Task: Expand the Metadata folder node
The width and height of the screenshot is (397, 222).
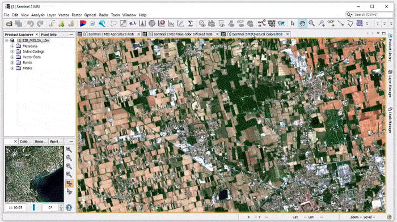Action: pos(12,46)
